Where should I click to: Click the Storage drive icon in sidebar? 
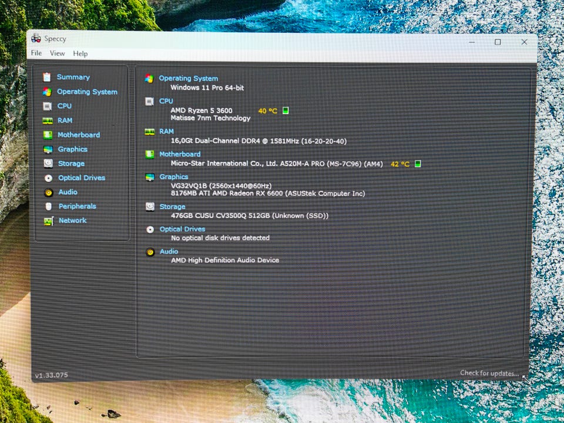[48, 164]
